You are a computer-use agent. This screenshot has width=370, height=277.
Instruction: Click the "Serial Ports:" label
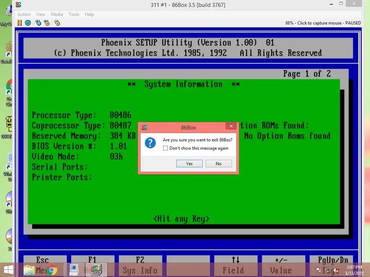tap(60, 167)
